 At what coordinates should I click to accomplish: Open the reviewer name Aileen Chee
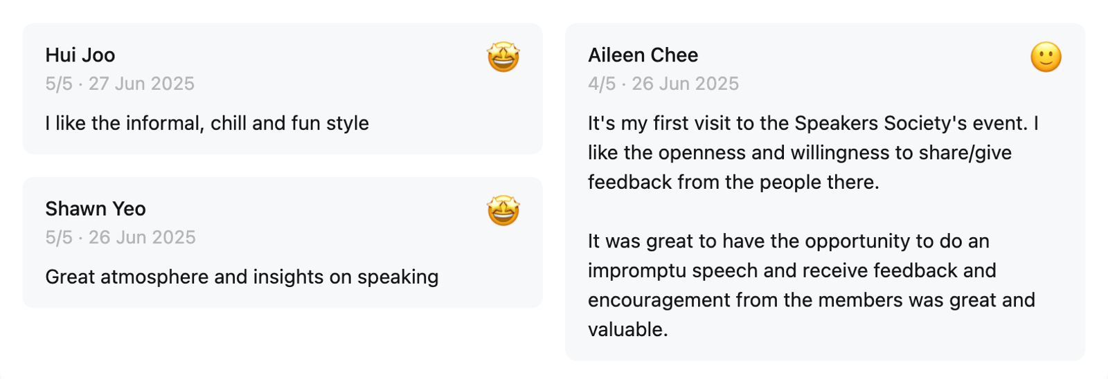coord(643,55)
